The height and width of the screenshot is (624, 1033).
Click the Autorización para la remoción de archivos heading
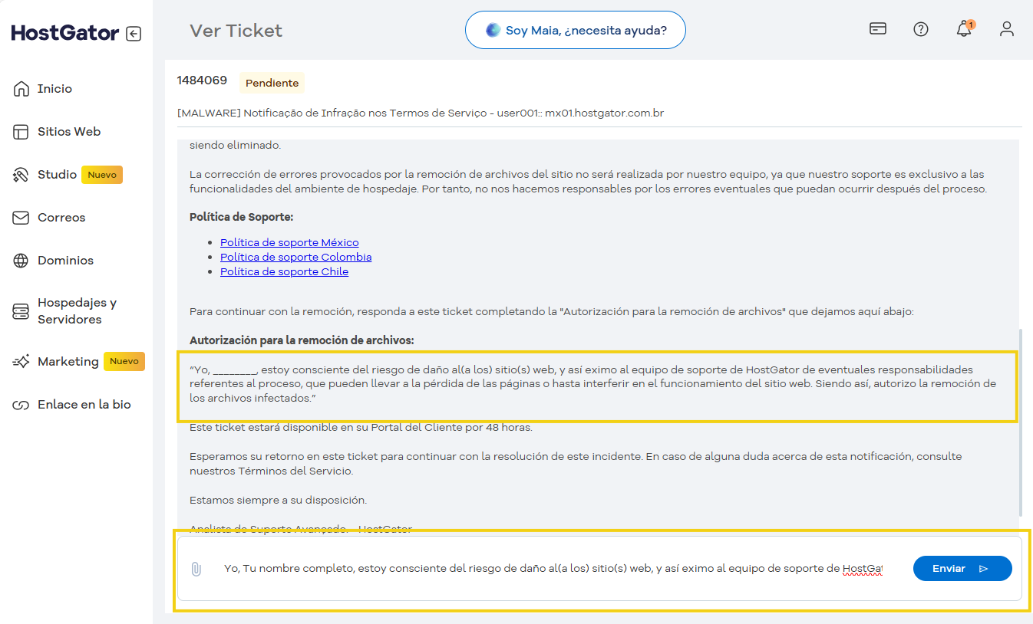[302, 340]
